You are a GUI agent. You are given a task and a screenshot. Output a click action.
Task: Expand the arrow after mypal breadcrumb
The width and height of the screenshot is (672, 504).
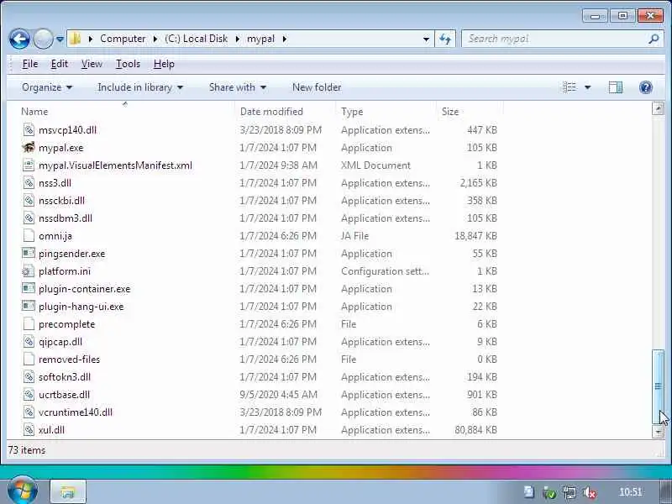(x=284, y=39)
